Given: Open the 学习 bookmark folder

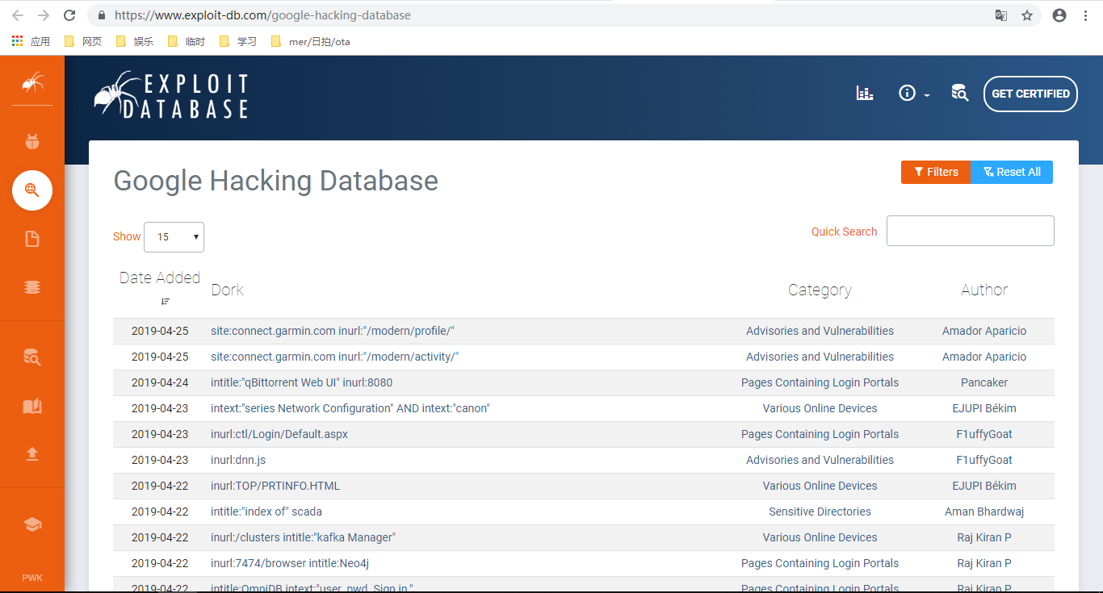Looking at the screenshot, I should pos(238,41).
